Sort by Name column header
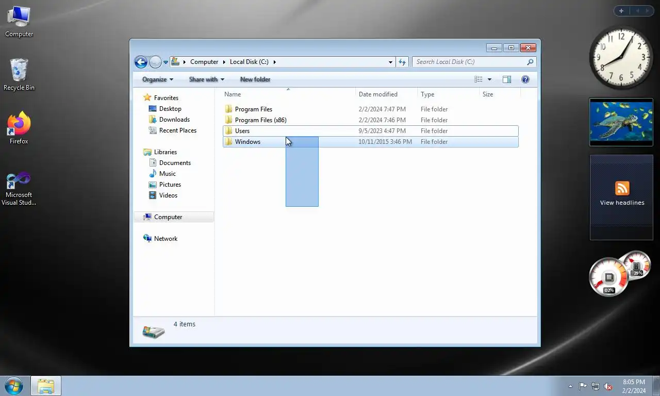 [x=289, y=94]
